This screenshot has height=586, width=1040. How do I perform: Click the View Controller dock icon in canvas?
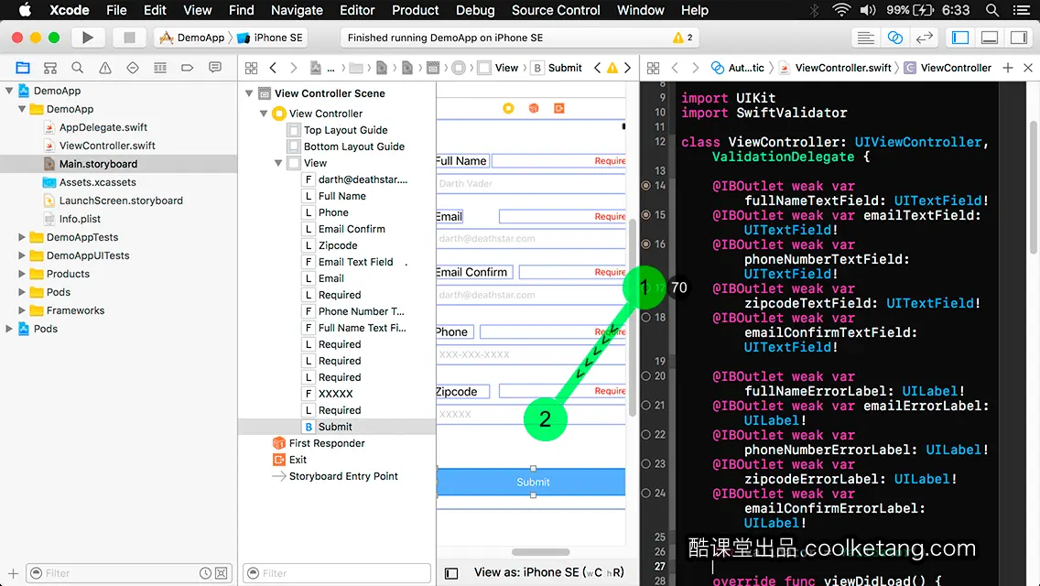coord(508,108)
